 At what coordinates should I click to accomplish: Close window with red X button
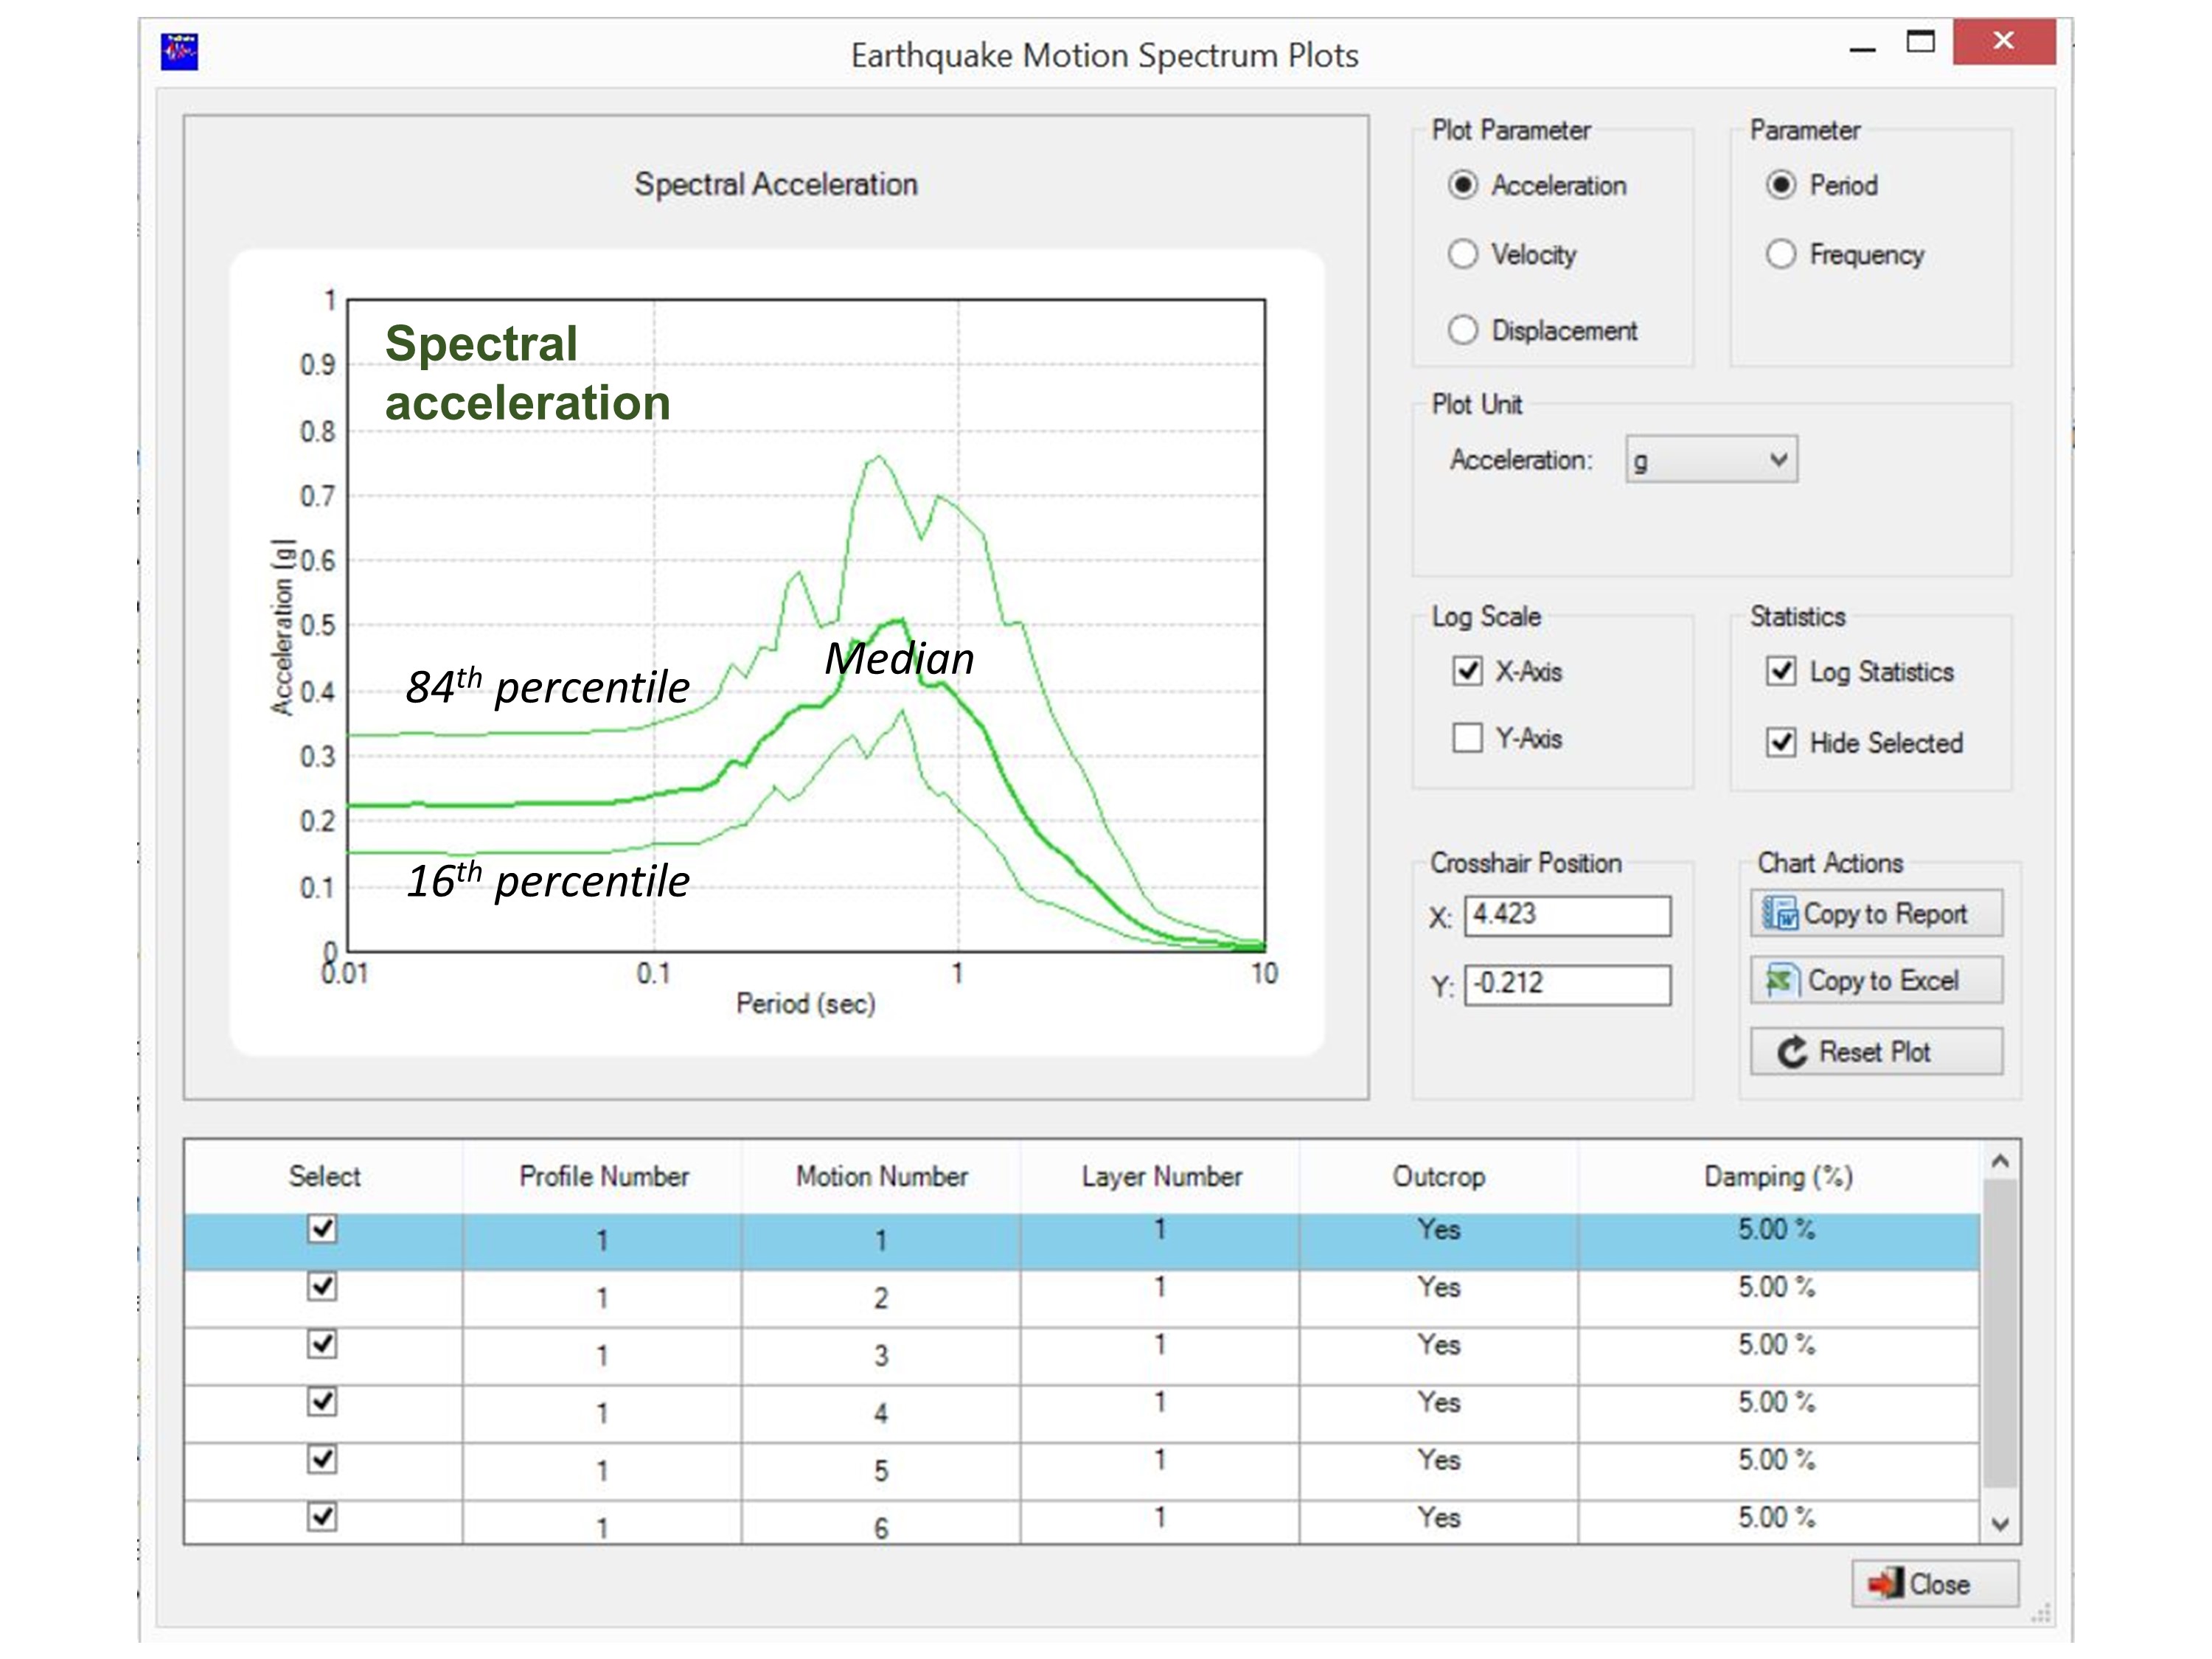coord(2003,41)
